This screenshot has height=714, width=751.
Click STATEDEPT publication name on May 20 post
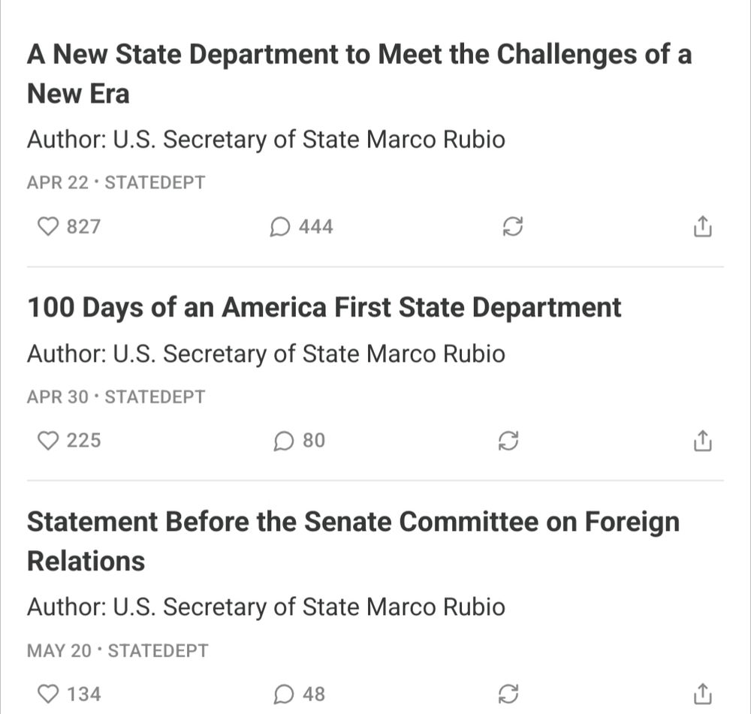(x=158, y=650)
